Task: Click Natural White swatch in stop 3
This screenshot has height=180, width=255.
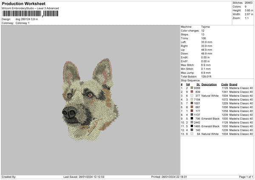Action: coord(193,96)
